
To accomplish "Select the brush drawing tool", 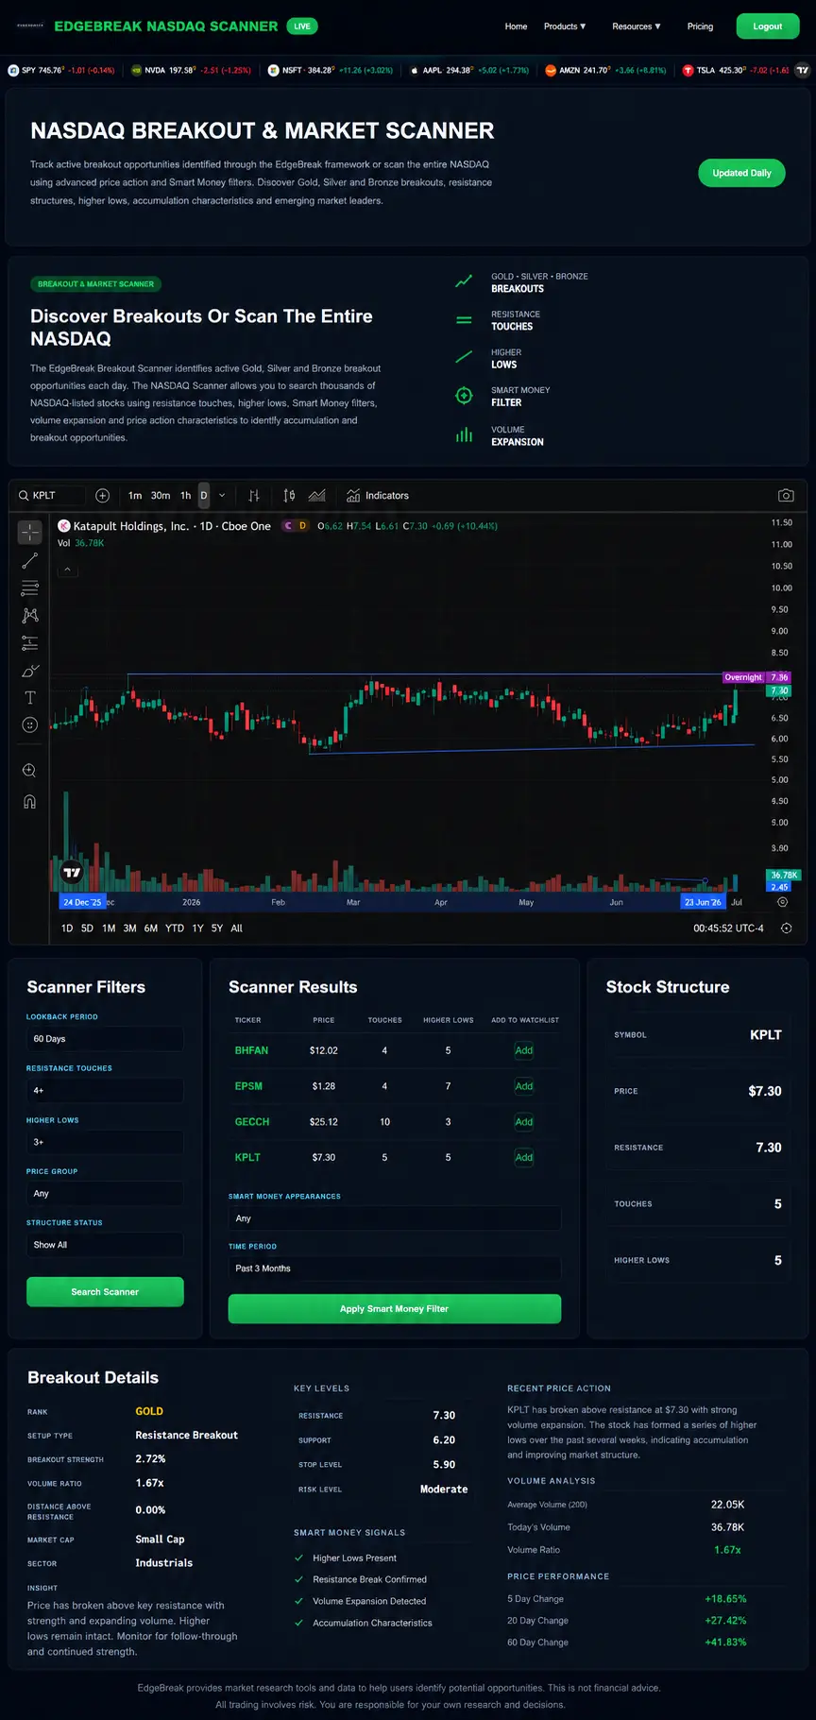I will coord(30,671).
